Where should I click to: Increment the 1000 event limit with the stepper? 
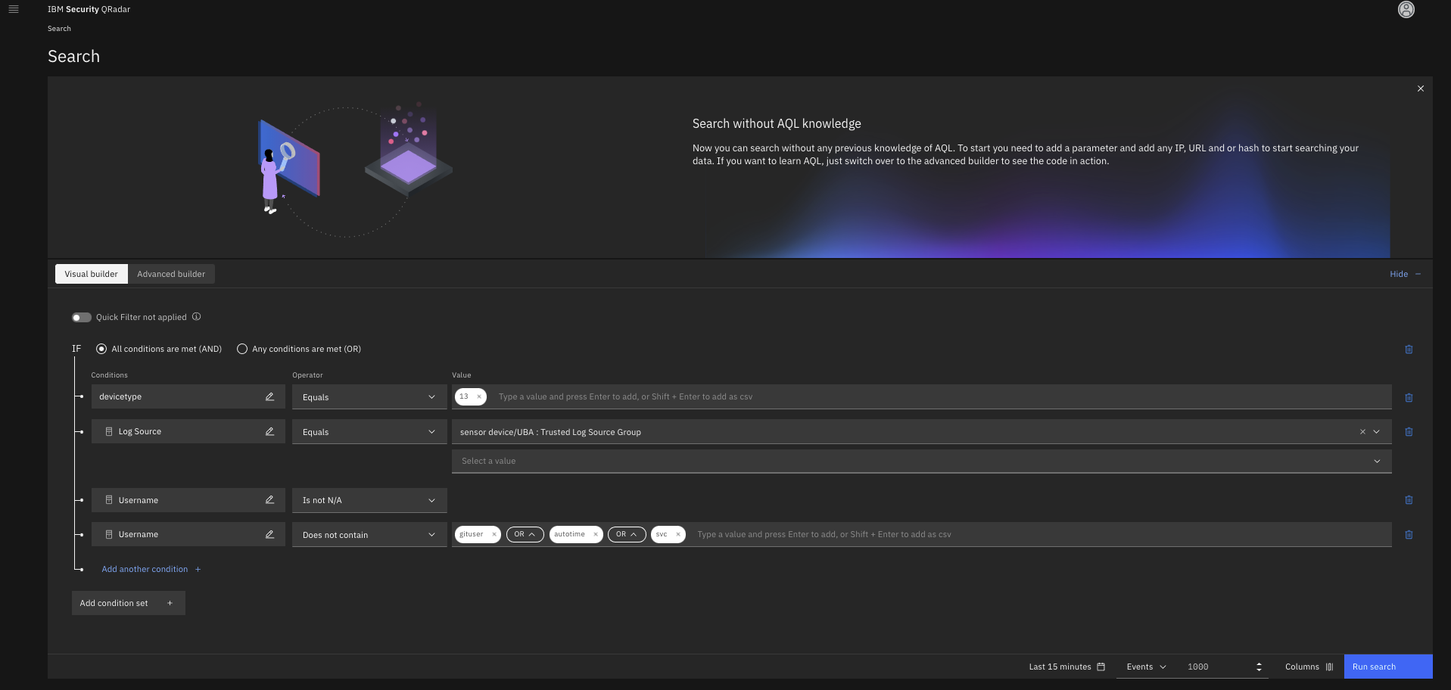click(1259, 664)
